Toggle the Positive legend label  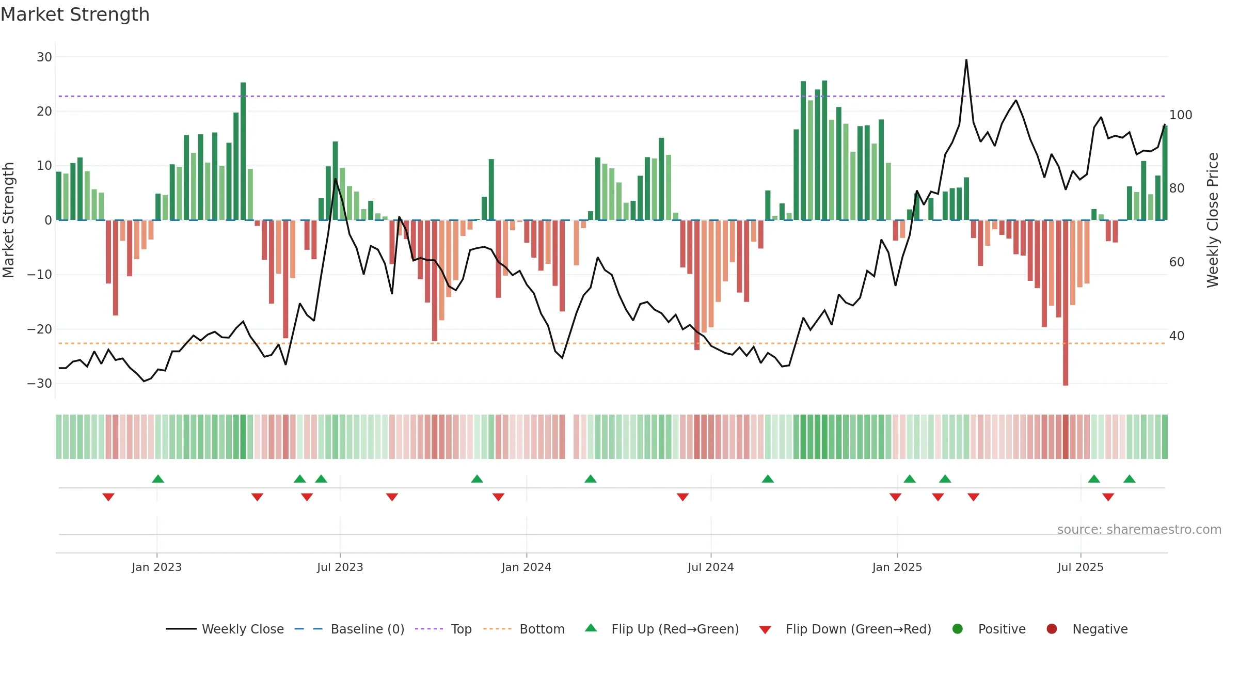[x=1002, y=629]
